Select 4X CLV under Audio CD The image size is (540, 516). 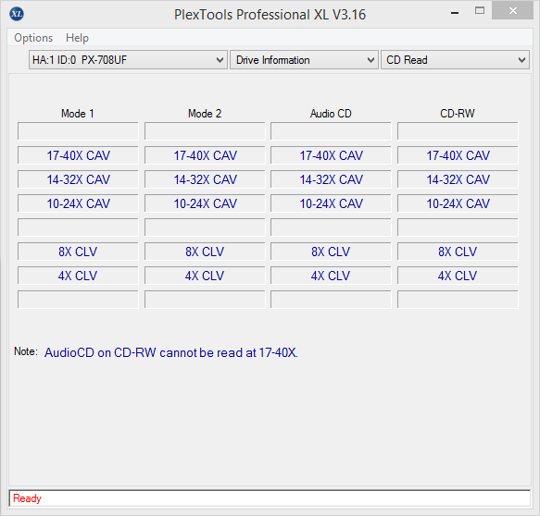[x=331, y=276]
